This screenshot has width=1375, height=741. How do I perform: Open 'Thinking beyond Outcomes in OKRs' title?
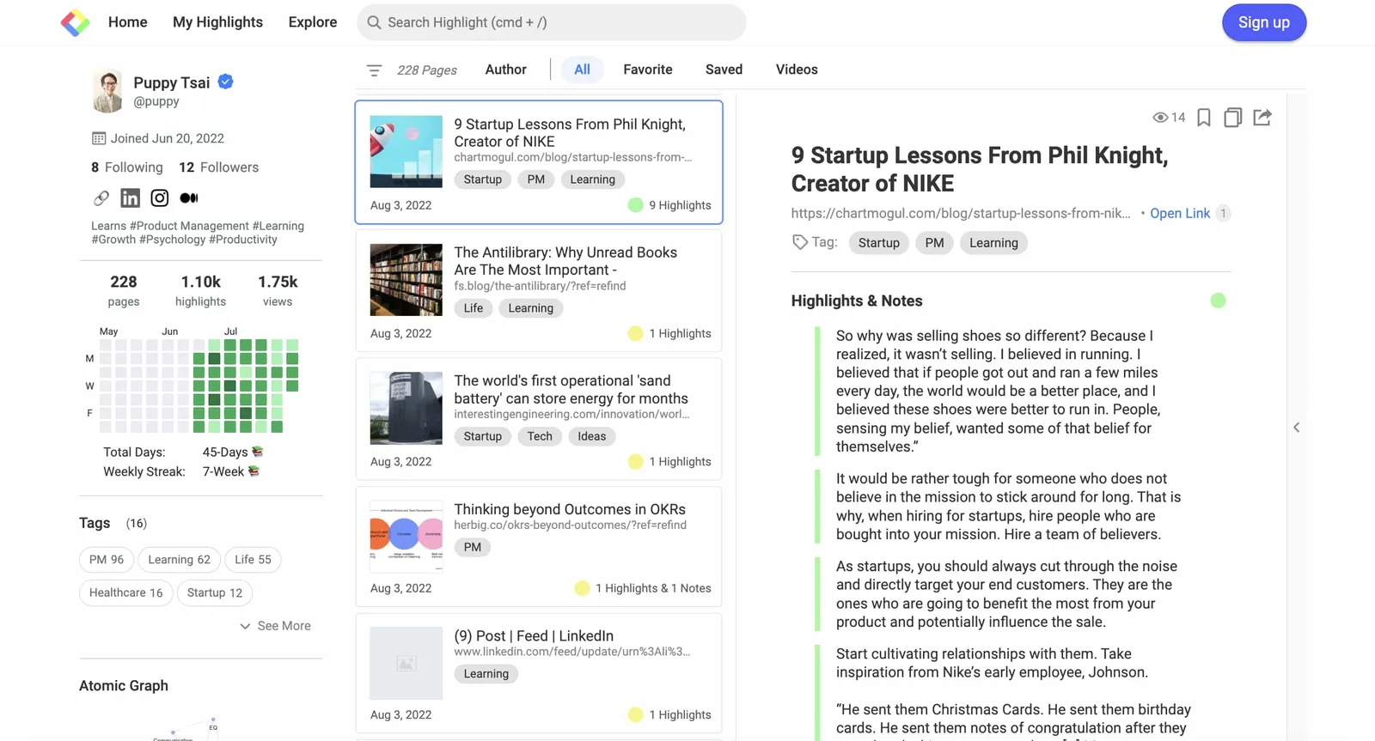coord(570,509)
